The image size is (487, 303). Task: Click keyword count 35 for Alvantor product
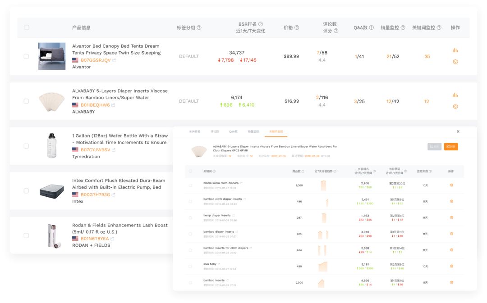point(427,56)
